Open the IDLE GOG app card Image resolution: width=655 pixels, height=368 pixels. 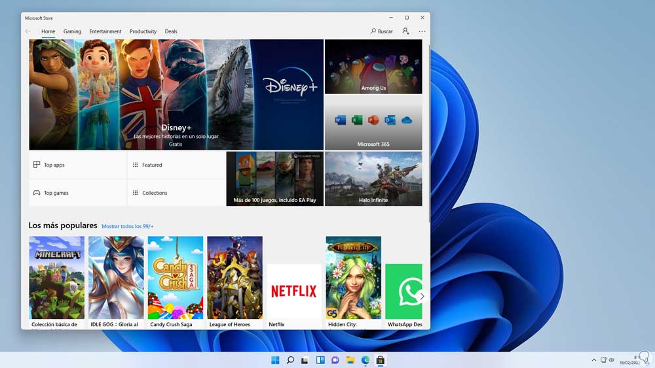coord(116,282)
